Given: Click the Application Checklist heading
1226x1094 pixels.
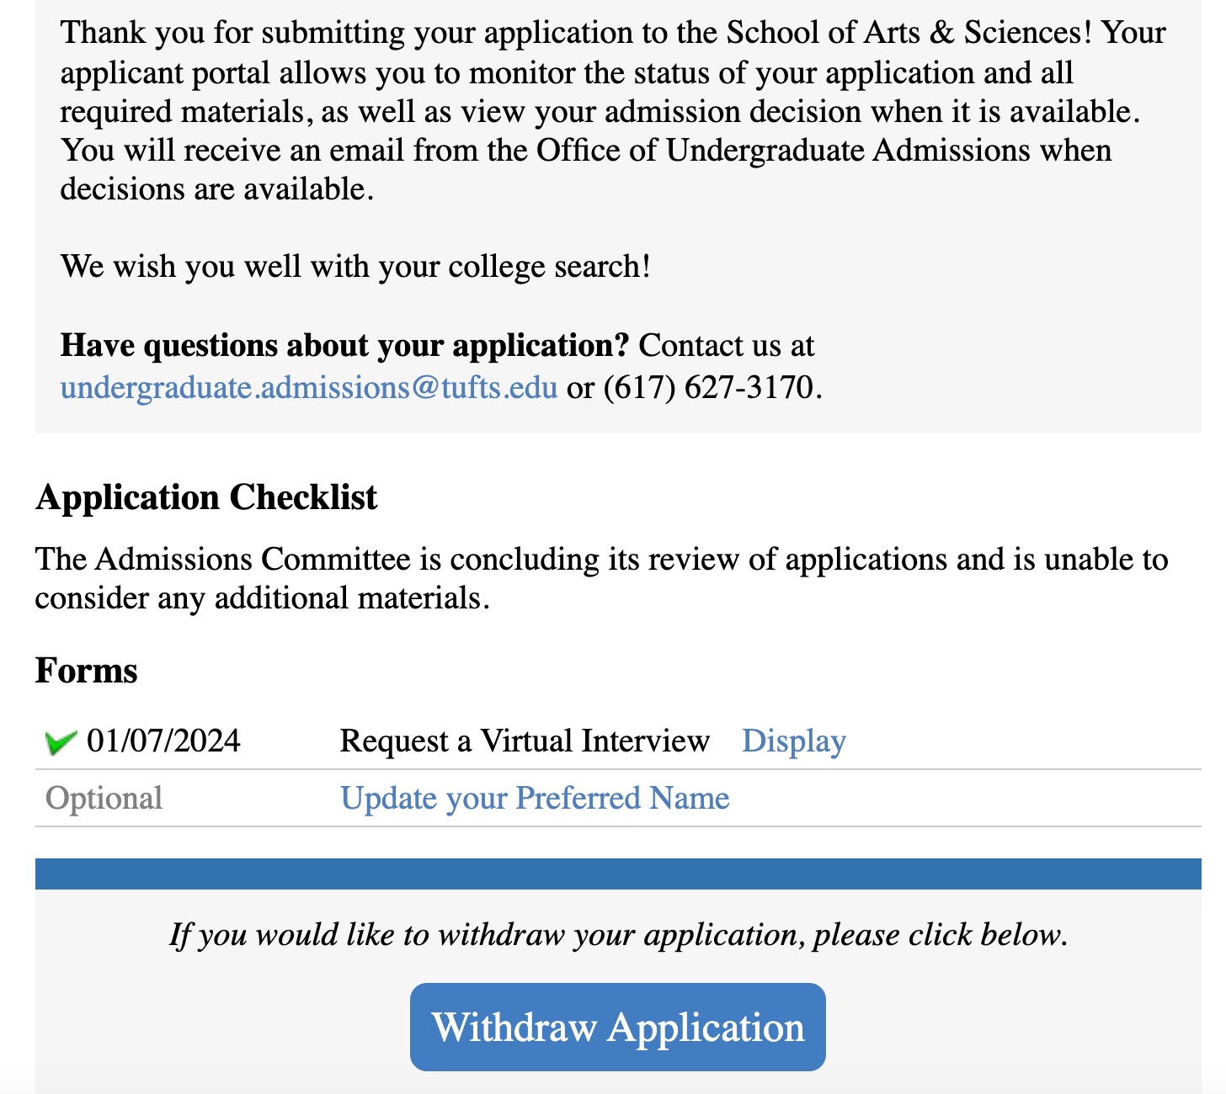Looking at the screenshot, I should tap(206, 497).
